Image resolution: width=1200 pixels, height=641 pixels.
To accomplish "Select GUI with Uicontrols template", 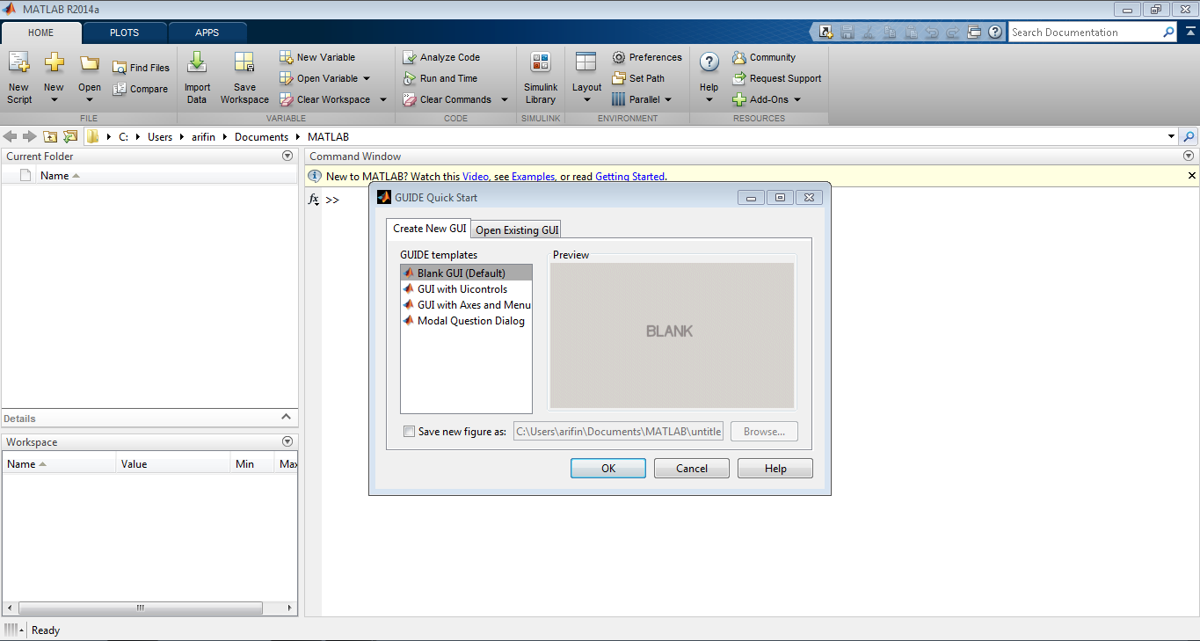I will [466, 289].
